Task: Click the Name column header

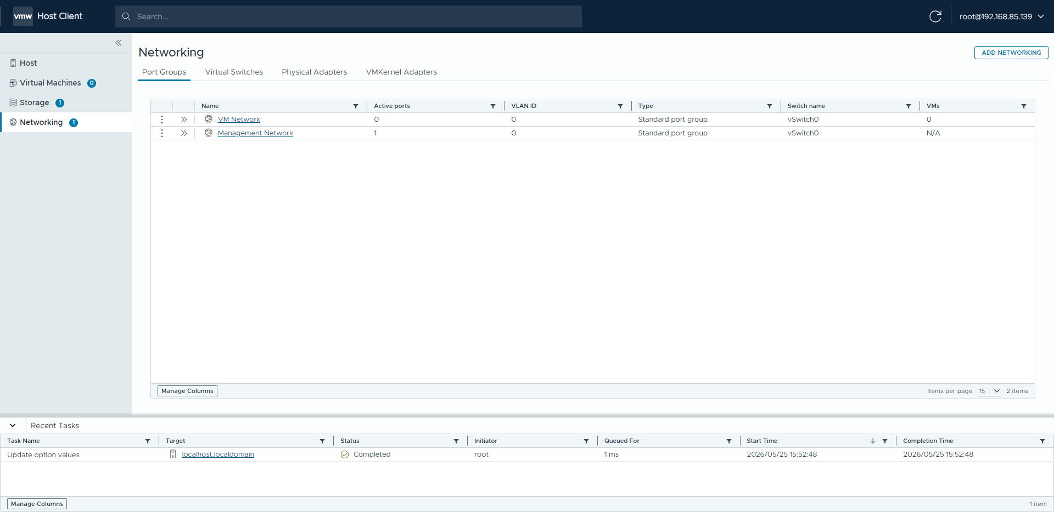Action: click(210, 106)
